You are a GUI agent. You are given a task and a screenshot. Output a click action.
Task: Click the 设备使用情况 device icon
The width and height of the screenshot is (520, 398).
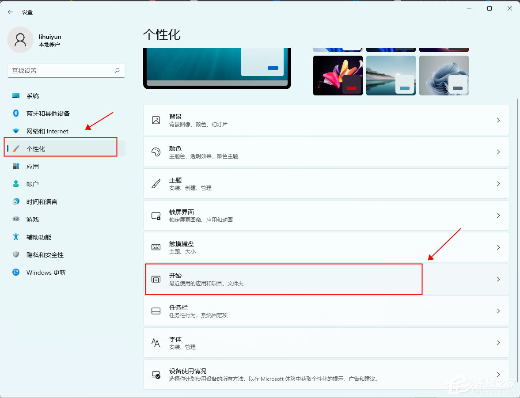[x=156, y=375]
